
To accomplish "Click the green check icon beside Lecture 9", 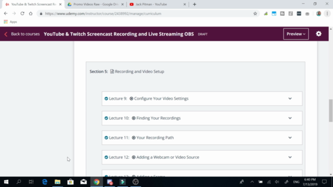I will (x=106, y=99).
